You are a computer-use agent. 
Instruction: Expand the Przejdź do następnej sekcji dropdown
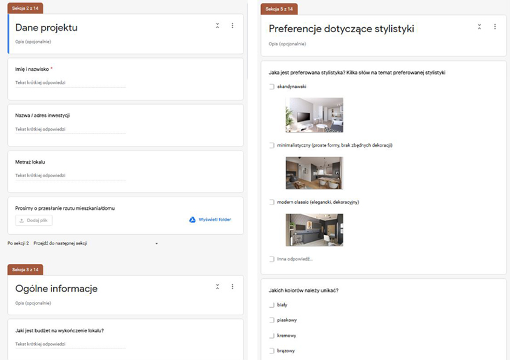pos(156,243)
